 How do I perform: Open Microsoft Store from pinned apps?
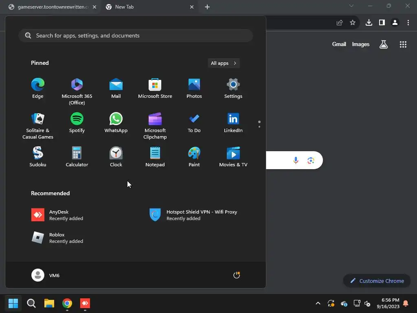155,88
